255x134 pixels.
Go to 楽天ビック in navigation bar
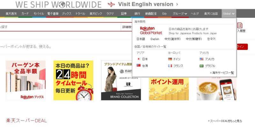point(96,14)
